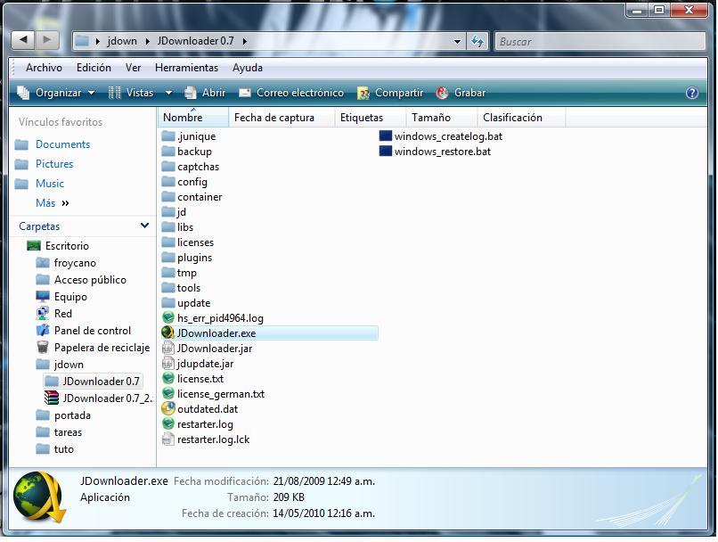Open the Music favorite link
Screen dimensions: 718x542
click(51, 184)
